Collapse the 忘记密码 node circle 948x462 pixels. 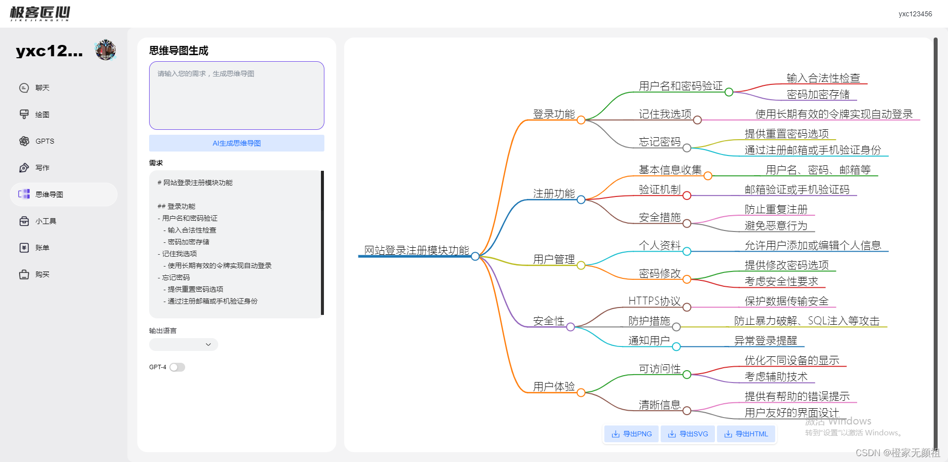tap(687, 148)
